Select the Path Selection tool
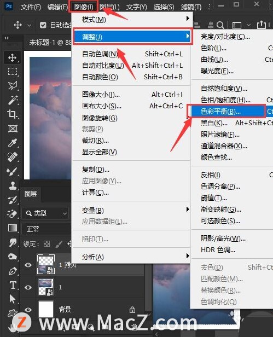 click(x=12, y=299)
